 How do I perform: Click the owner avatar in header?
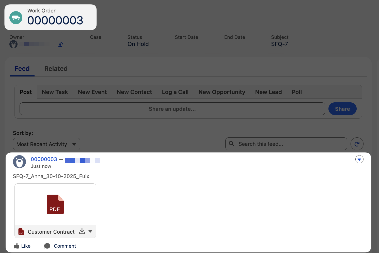(13, 44)
